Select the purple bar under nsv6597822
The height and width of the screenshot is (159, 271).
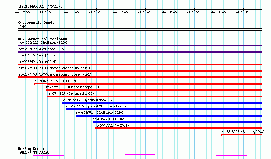coord(140,52)
